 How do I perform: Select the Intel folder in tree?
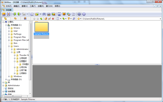(x=15, y=31)
